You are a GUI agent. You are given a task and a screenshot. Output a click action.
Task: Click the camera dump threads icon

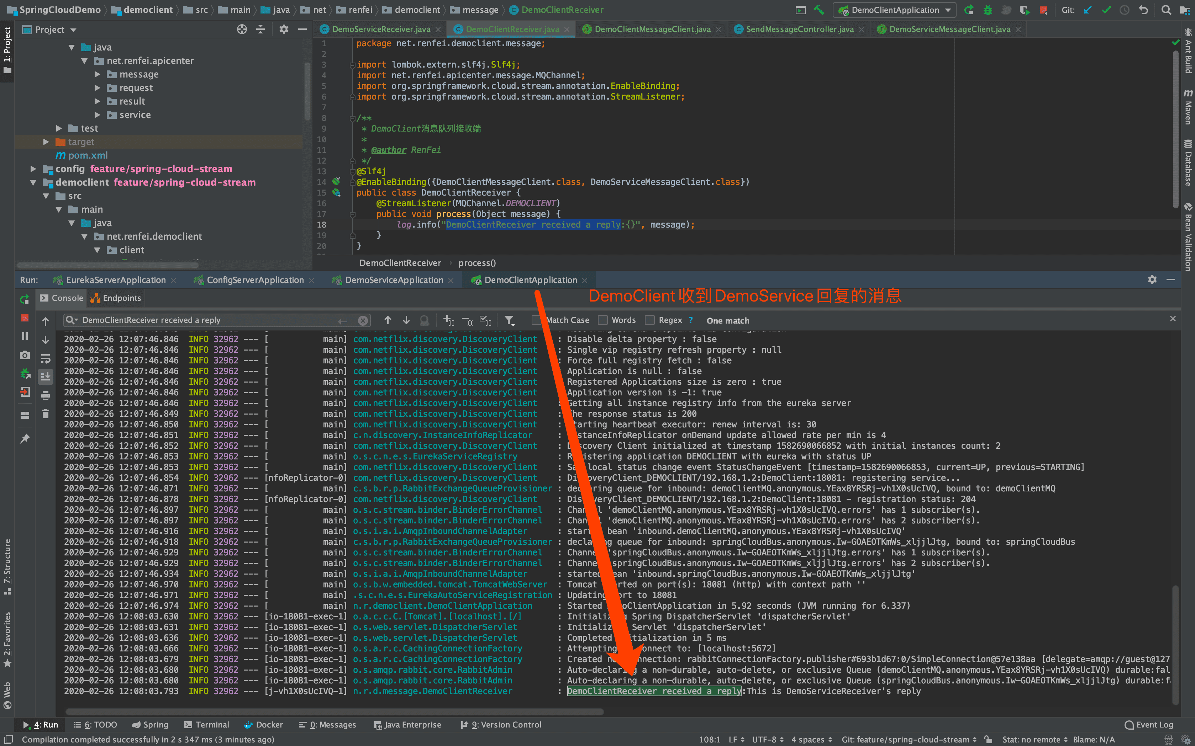(25, 355)
